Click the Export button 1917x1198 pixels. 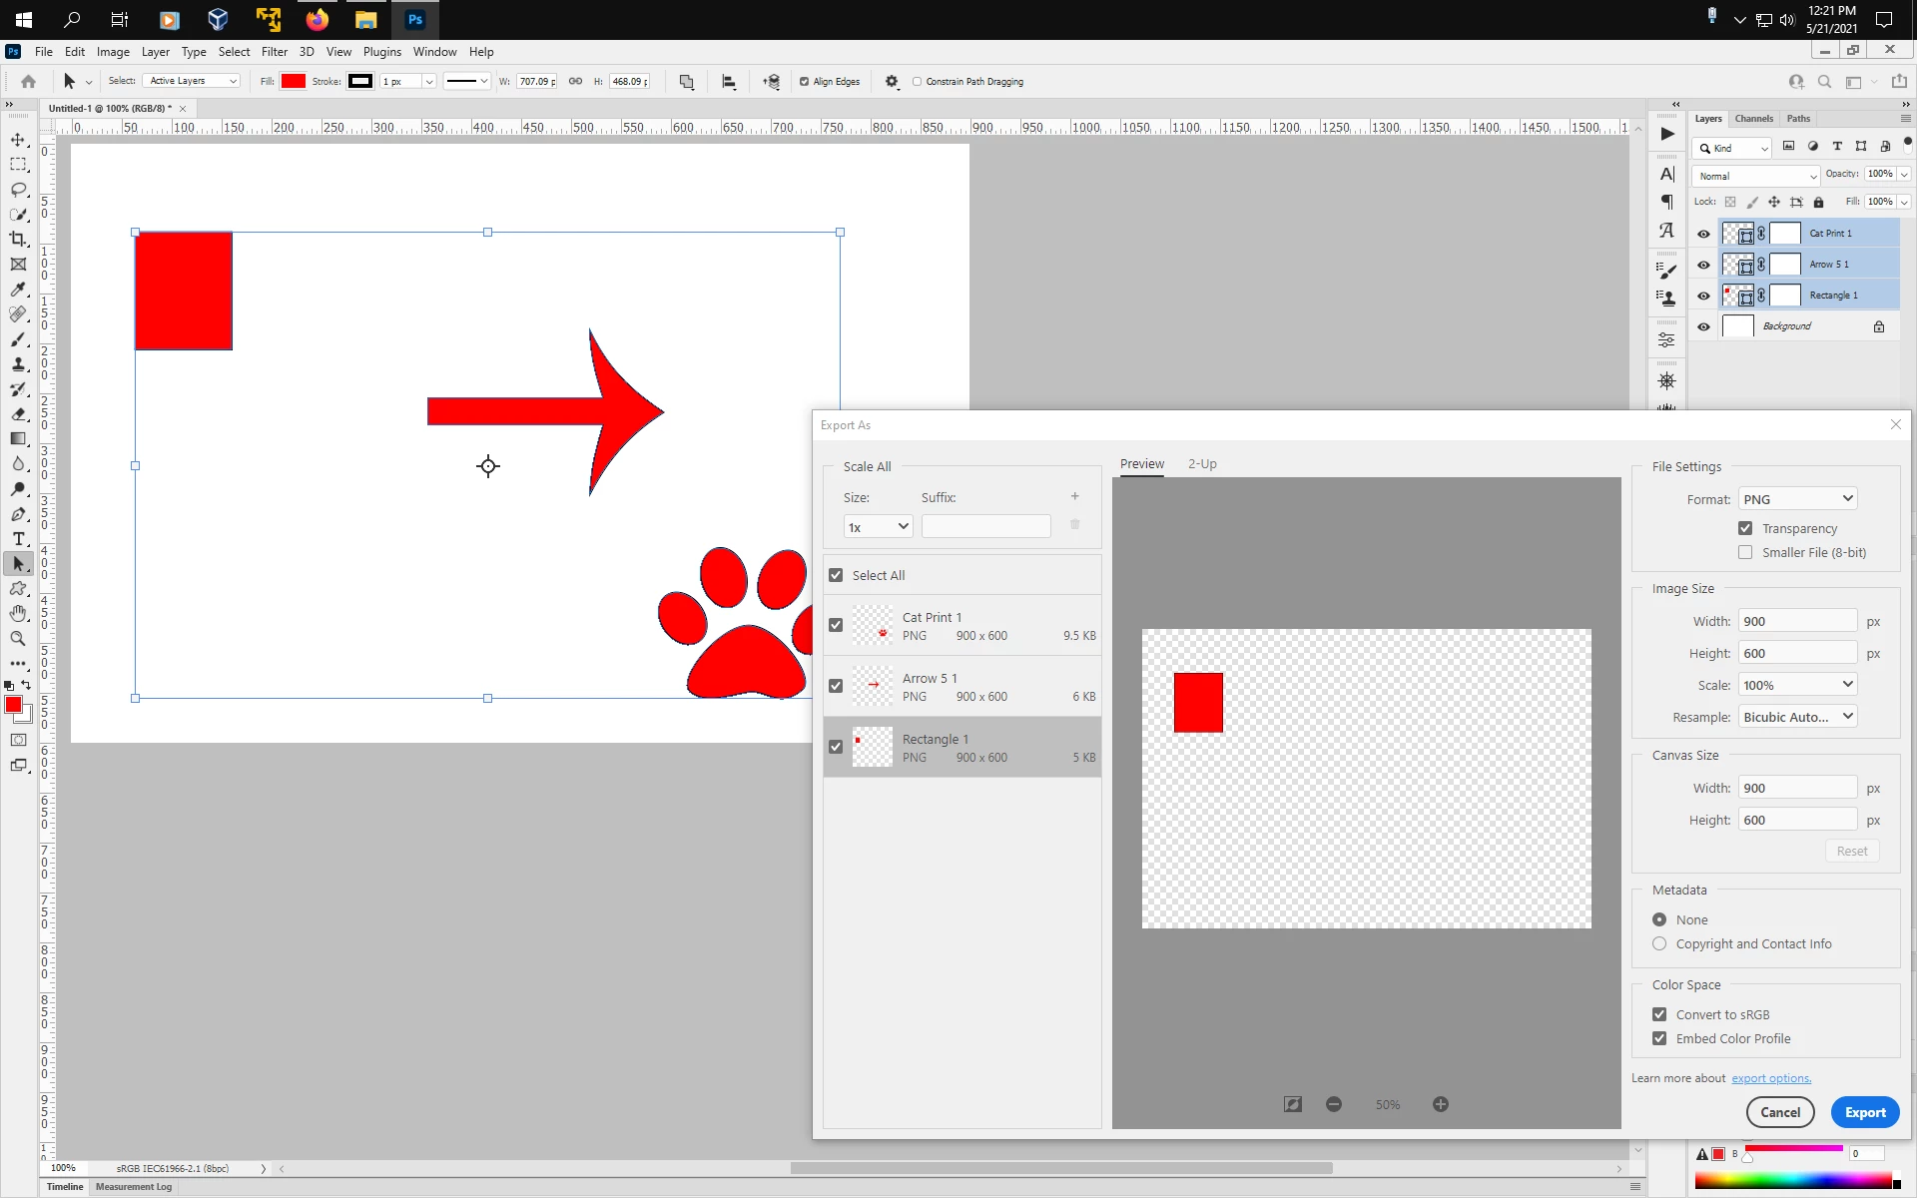pos(1865,1112)
